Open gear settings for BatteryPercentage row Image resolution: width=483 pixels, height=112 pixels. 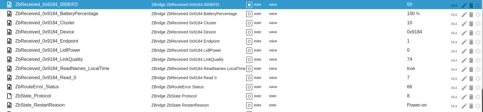(478, 15)
